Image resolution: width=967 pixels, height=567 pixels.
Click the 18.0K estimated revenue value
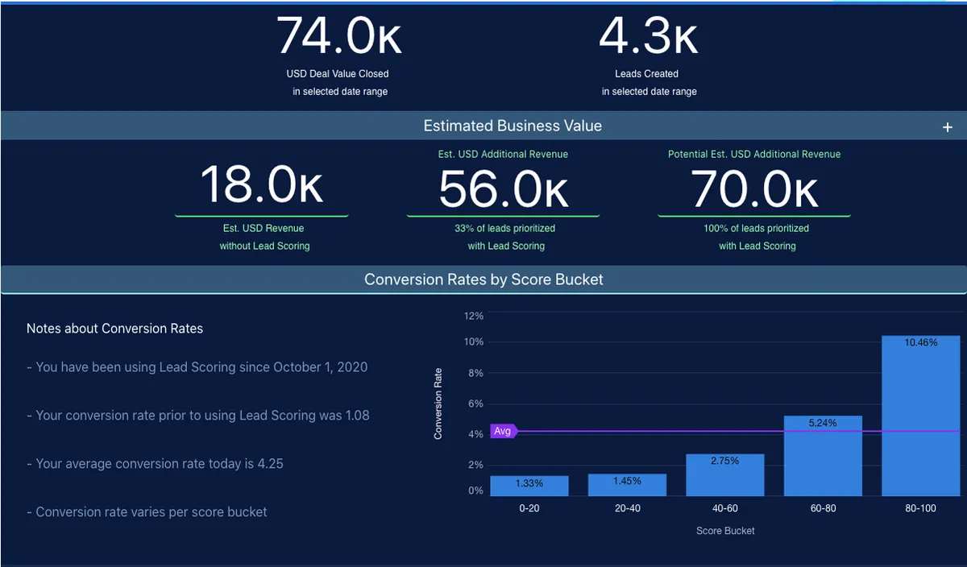click(262, 184)
